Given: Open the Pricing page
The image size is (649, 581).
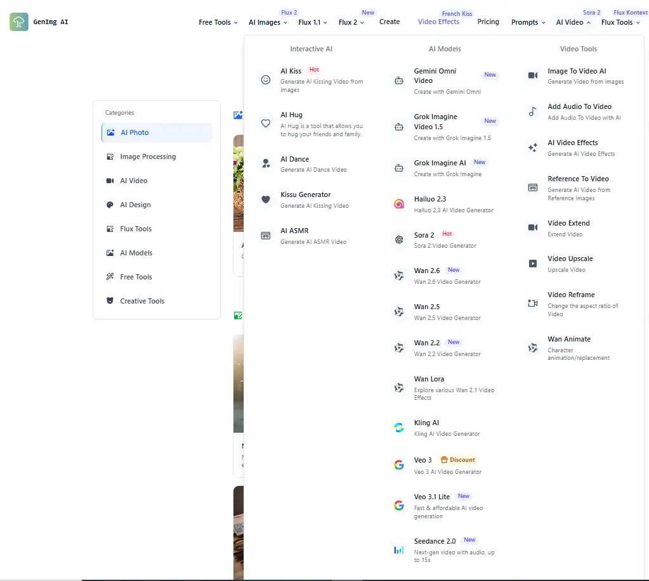Looking at the screenshot, I should (488, 22).
